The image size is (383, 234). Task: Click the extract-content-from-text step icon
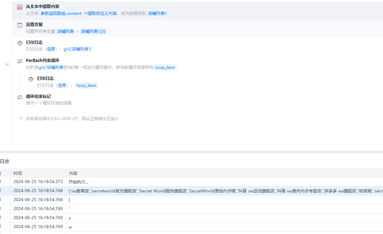pos(20,7)
